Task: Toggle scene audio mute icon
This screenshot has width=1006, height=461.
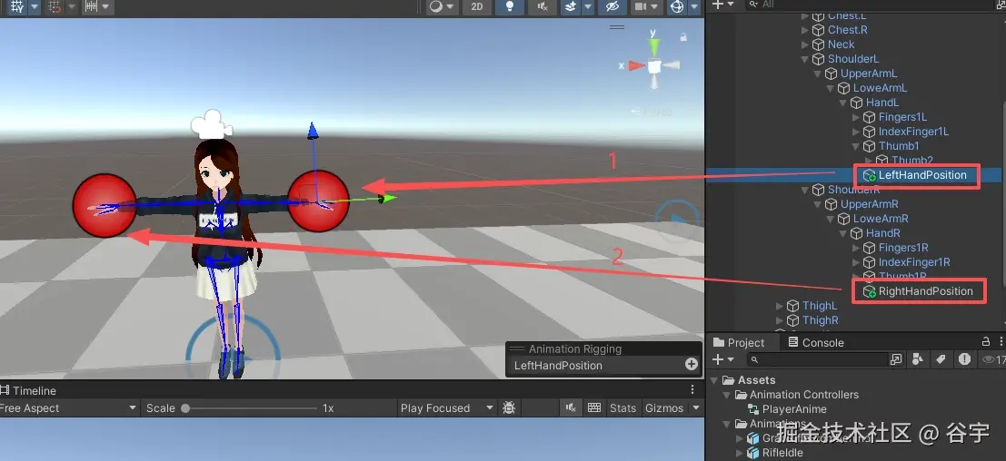Action: tap(543, 6)
